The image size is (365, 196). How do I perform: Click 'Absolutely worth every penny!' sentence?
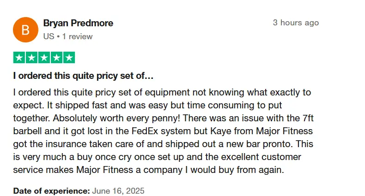pos(116,118)
